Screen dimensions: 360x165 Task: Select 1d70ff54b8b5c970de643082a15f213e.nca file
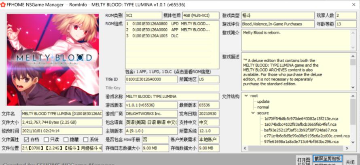point(301,118)
